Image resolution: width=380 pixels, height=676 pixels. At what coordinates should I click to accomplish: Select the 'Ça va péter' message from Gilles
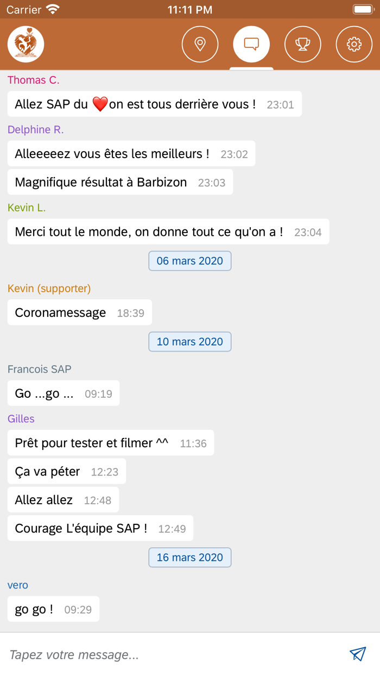tap(66, 471)
